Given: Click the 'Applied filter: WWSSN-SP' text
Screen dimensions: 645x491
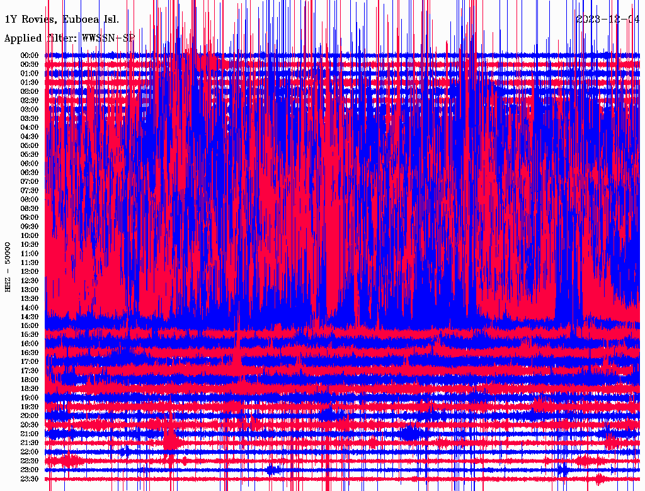Looking at the screenshot, I should click(69, 38).
